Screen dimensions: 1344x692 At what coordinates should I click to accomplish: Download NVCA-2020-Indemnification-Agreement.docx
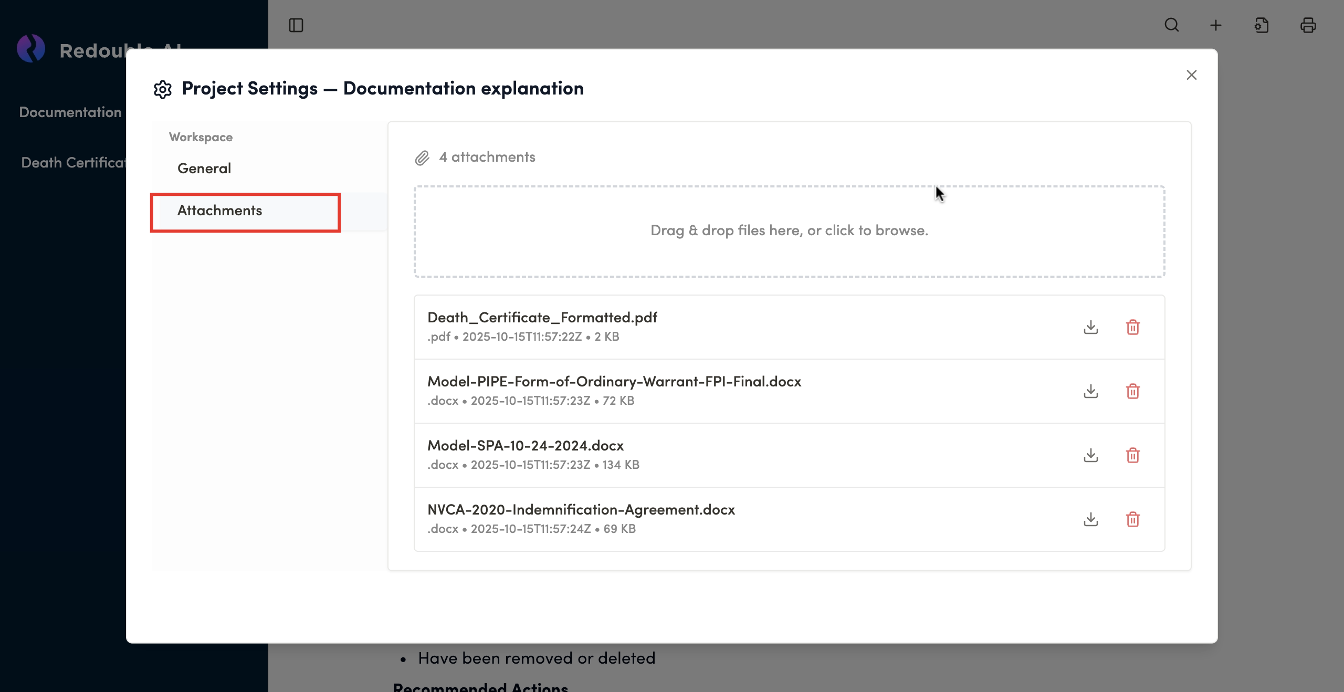[x=1090, y=519]
